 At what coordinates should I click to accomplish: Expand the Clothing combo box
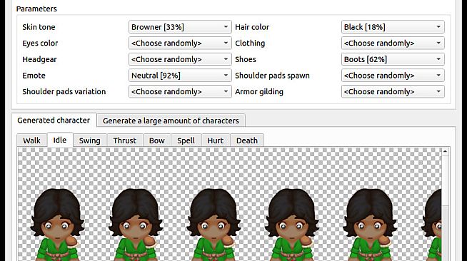(393, 43)
